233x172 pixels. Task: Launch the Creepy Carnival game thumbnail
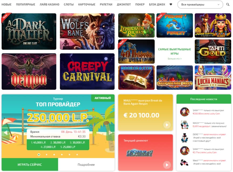[x=87, y=71]
